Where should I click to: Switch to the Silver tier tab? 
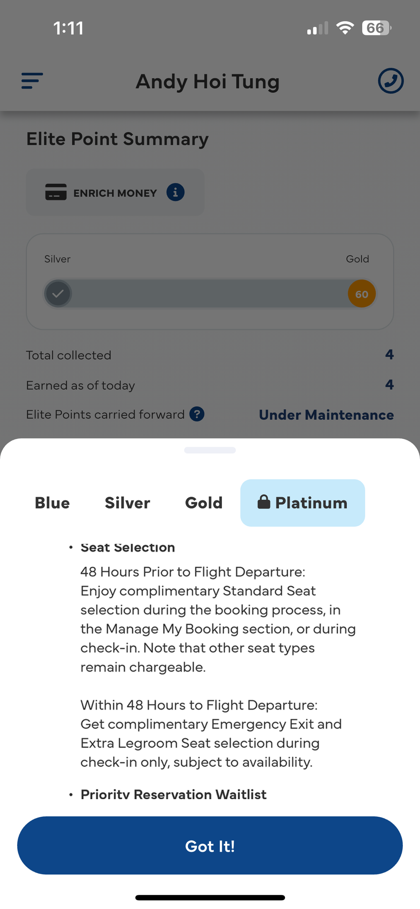[x=127, y=503]
